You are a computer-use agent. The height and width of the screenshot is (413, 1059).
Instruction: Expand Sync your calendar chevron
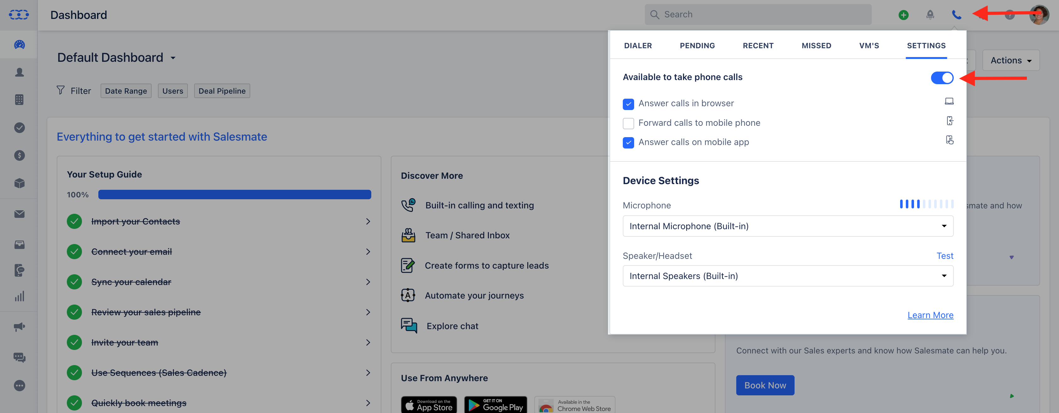tap(368, 282)
